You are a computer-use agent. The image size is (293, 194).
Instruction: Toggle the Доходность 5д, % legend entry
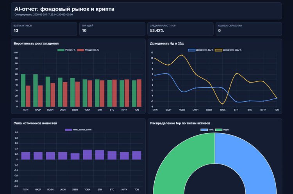[x=200, y=50]
